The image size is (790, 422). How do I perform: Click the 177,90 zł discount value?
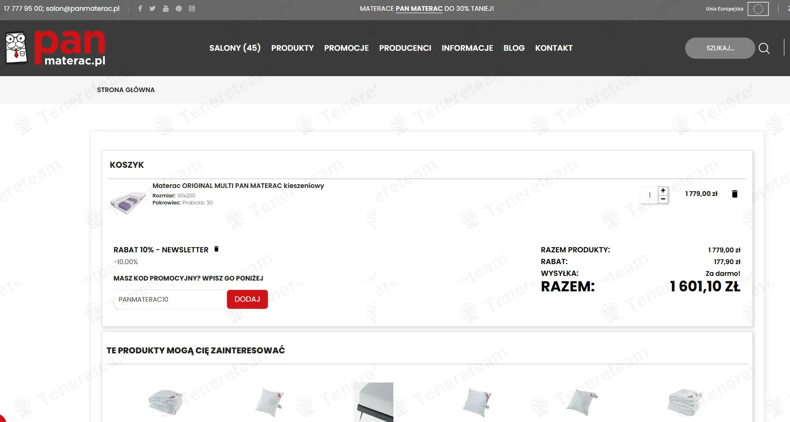tap(727, 262)
